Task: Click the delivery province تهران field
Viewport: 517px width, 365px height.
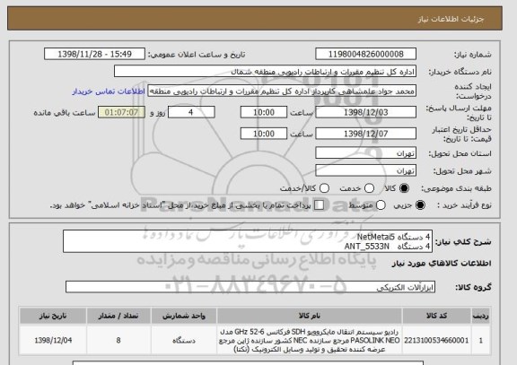Action: tap(365, 153)
